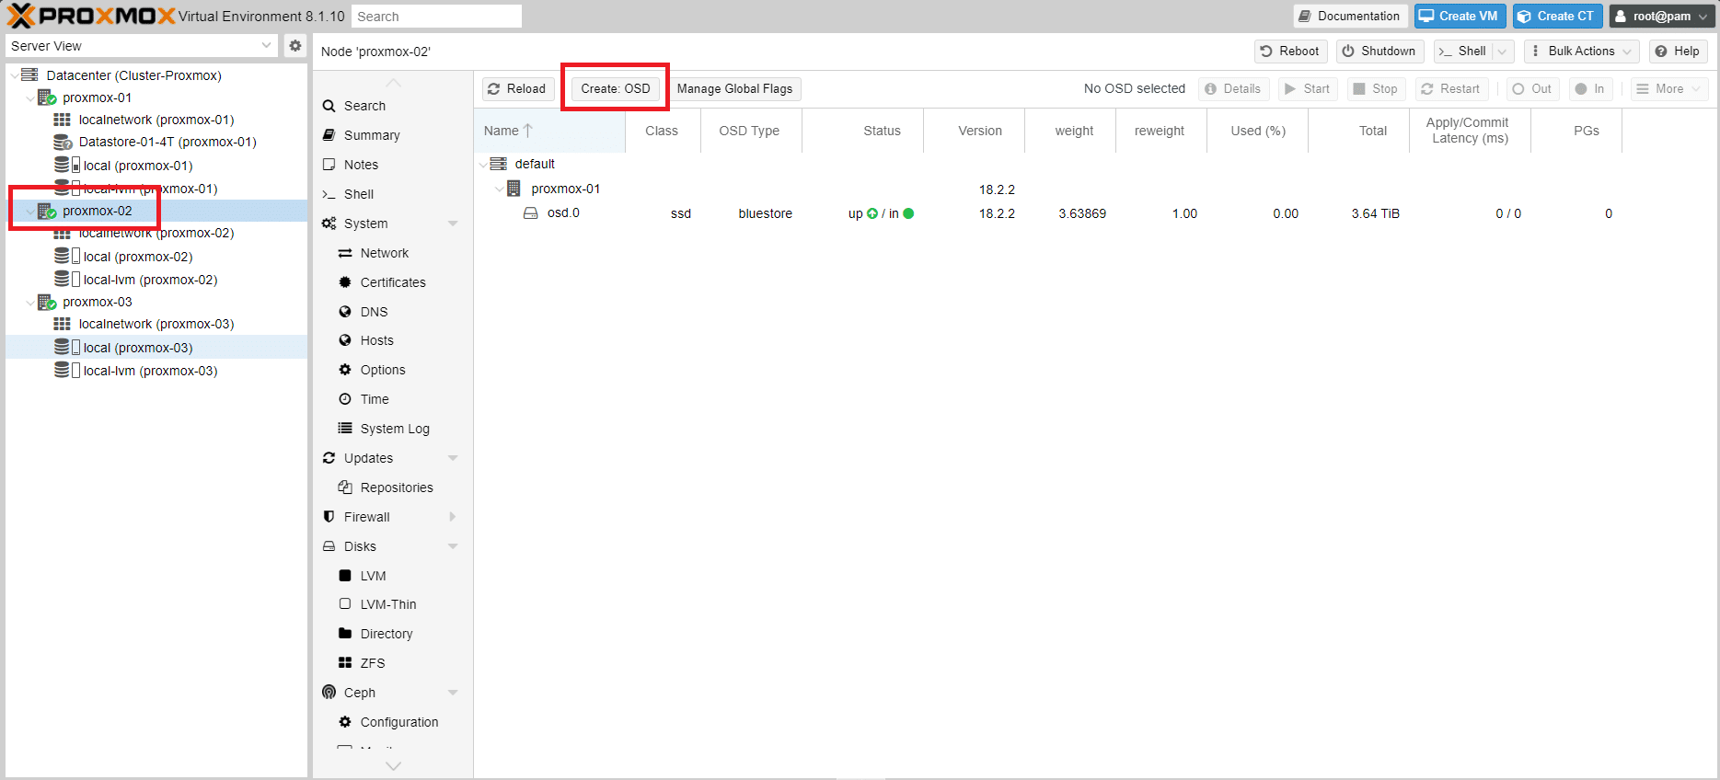
Task: Click the Summary book icon
Action: (x=329, y=135)
